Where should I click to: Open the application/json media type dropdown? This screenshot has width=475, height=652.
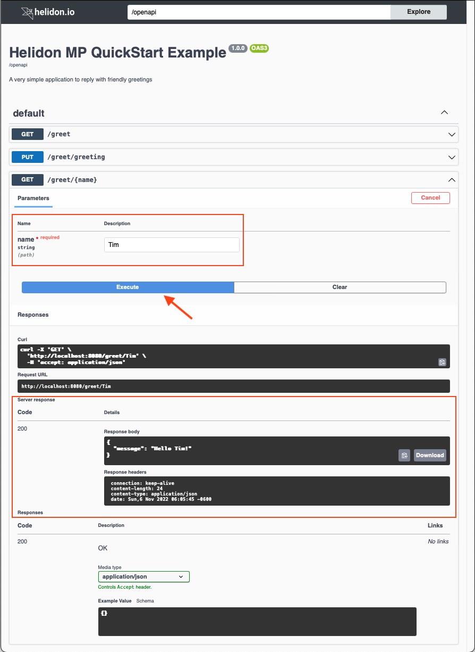click(143, 576)
